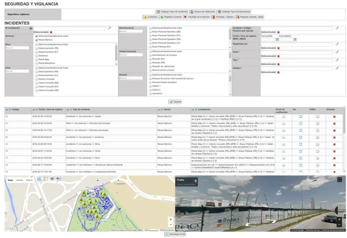
Task: Check Estacionamiento (PB) under Nivel
Action: coord(37,48)
